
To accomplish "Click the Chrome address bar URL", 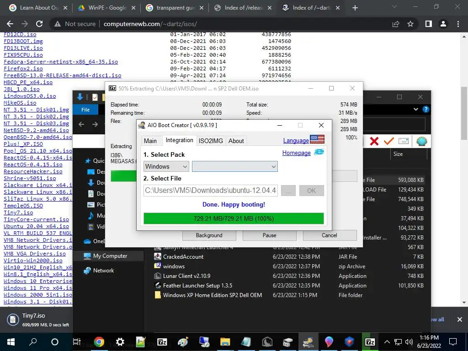I will [x=150, y=24].
